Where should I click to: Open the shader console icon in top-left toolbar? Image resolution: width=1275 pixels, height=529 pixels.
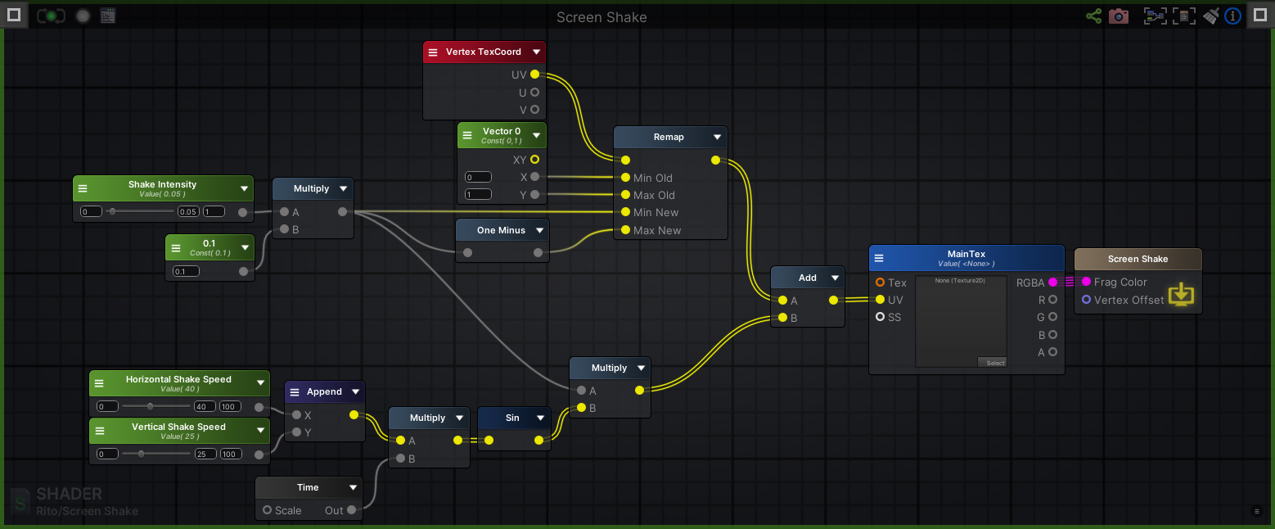pyautogui.click(x=108, y=15)
